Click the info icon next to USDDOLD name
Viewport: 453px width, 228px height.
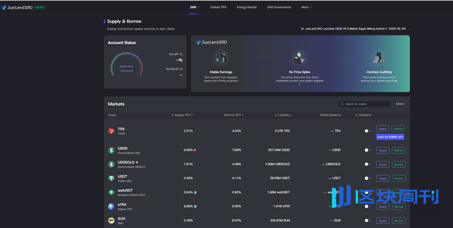(137, 162)
